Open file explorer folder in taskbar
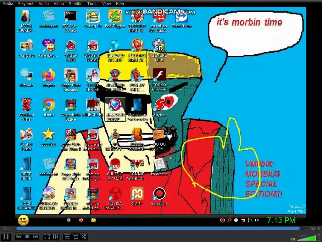 tap(93, 220)
